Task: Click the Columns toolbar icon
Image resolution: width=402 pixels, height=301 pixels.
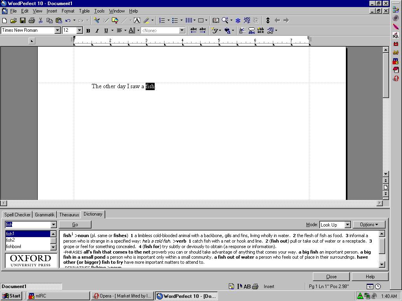Action: [x=188, y=20]
